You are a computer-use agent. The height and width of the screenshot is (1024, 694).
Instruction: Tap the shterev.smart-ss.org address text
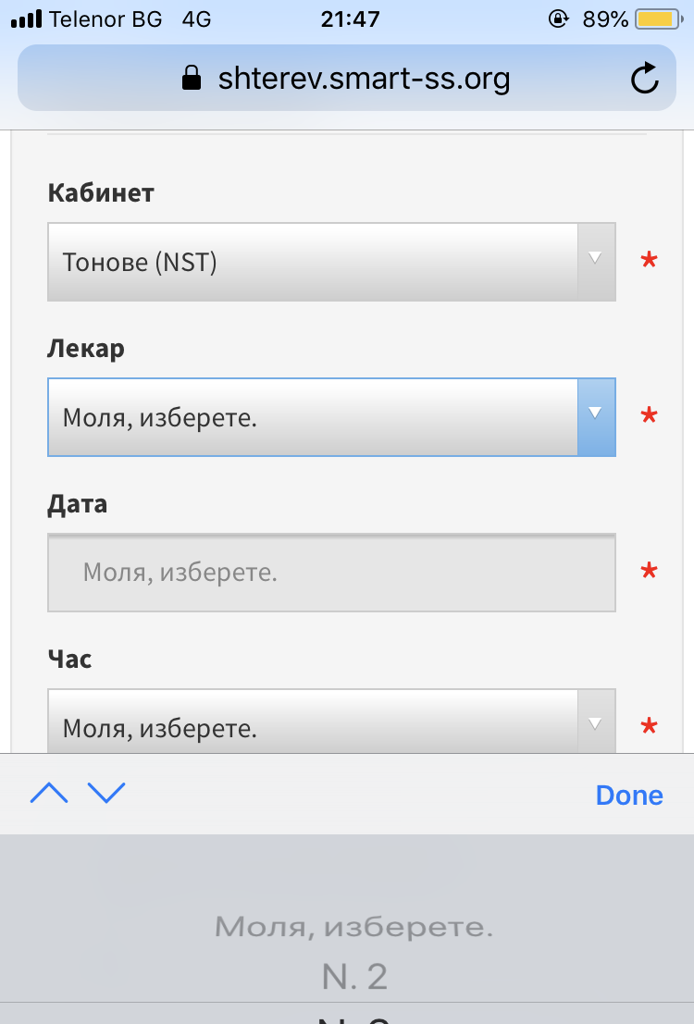tap(364, 79)
